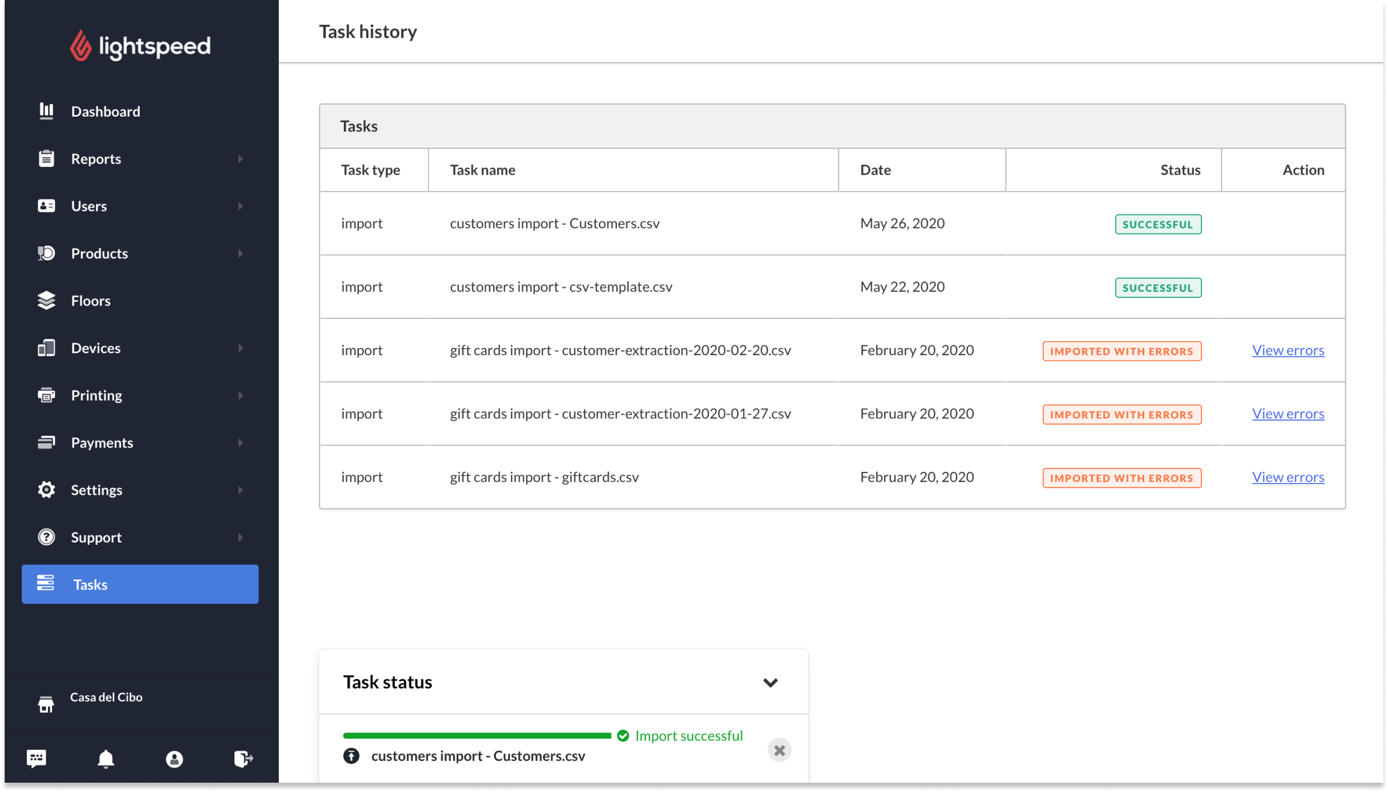Click the green Import successful checkmark

click(x=623, y=736)
